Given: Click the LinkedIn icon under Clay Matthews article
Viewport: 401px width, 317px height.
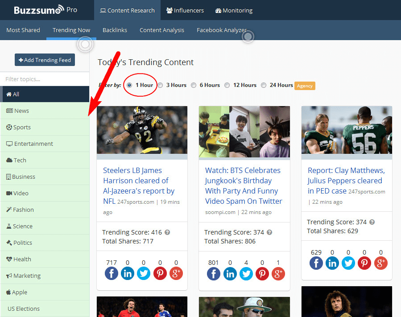Looking at the screenshot, I should pyautogui.click(x=332, y=263).
